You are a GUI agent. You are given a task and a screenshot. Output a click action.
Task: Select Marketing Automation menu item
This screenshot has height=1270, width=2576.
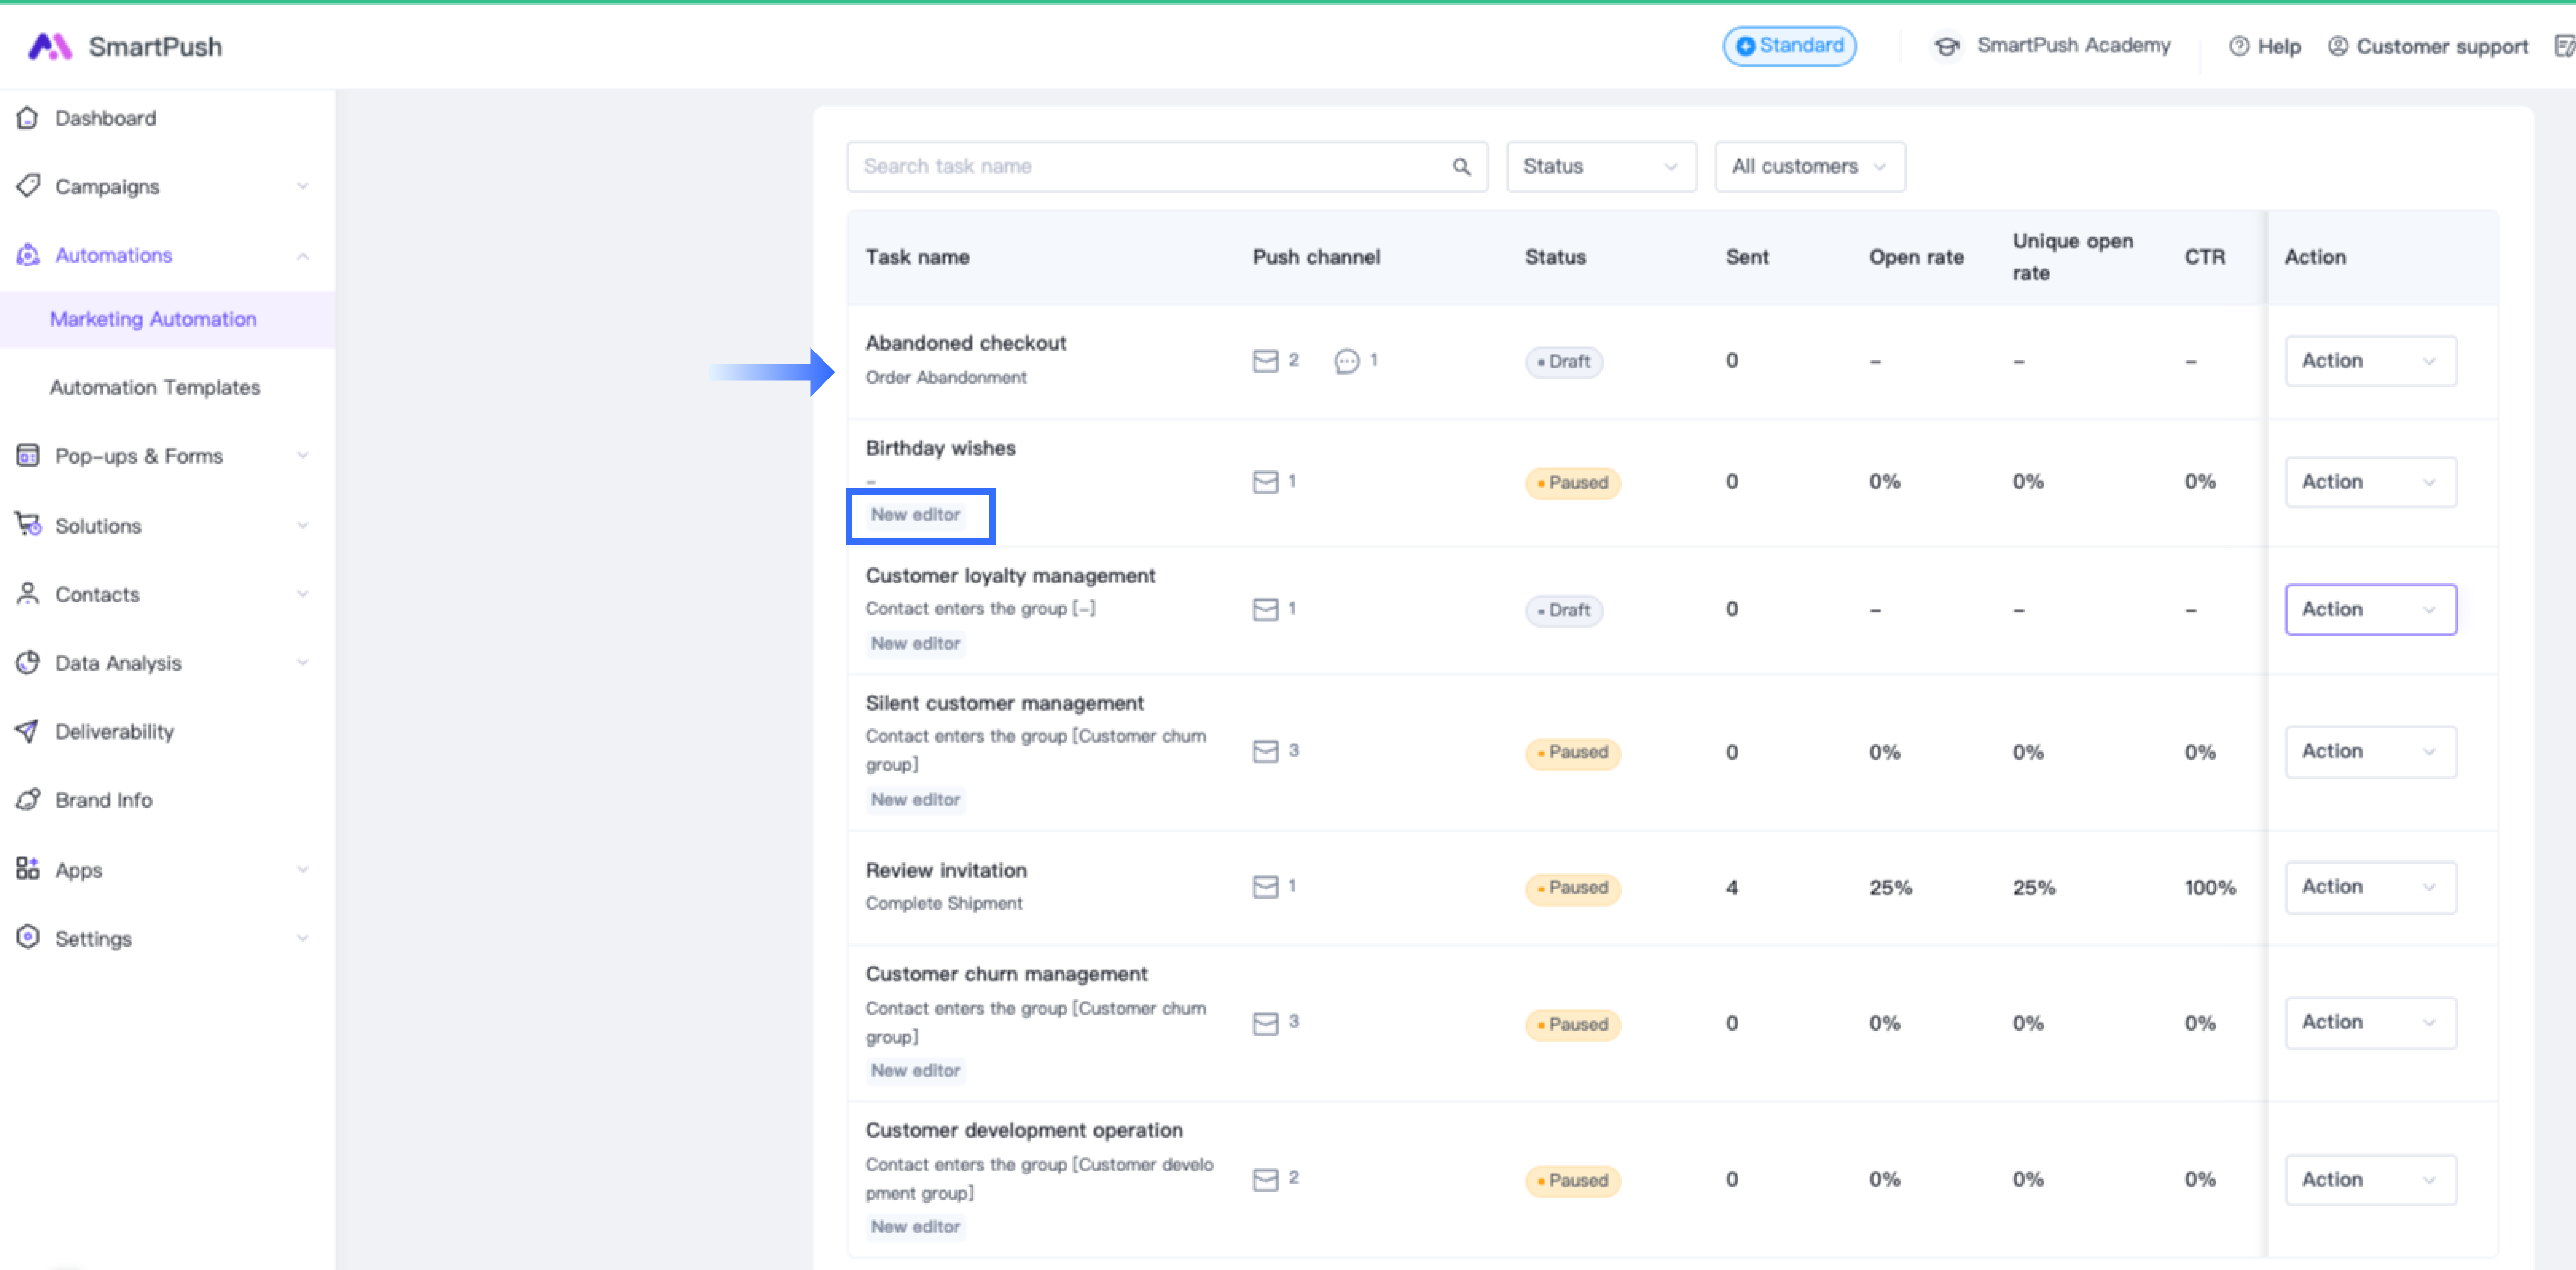click(153, 319)
